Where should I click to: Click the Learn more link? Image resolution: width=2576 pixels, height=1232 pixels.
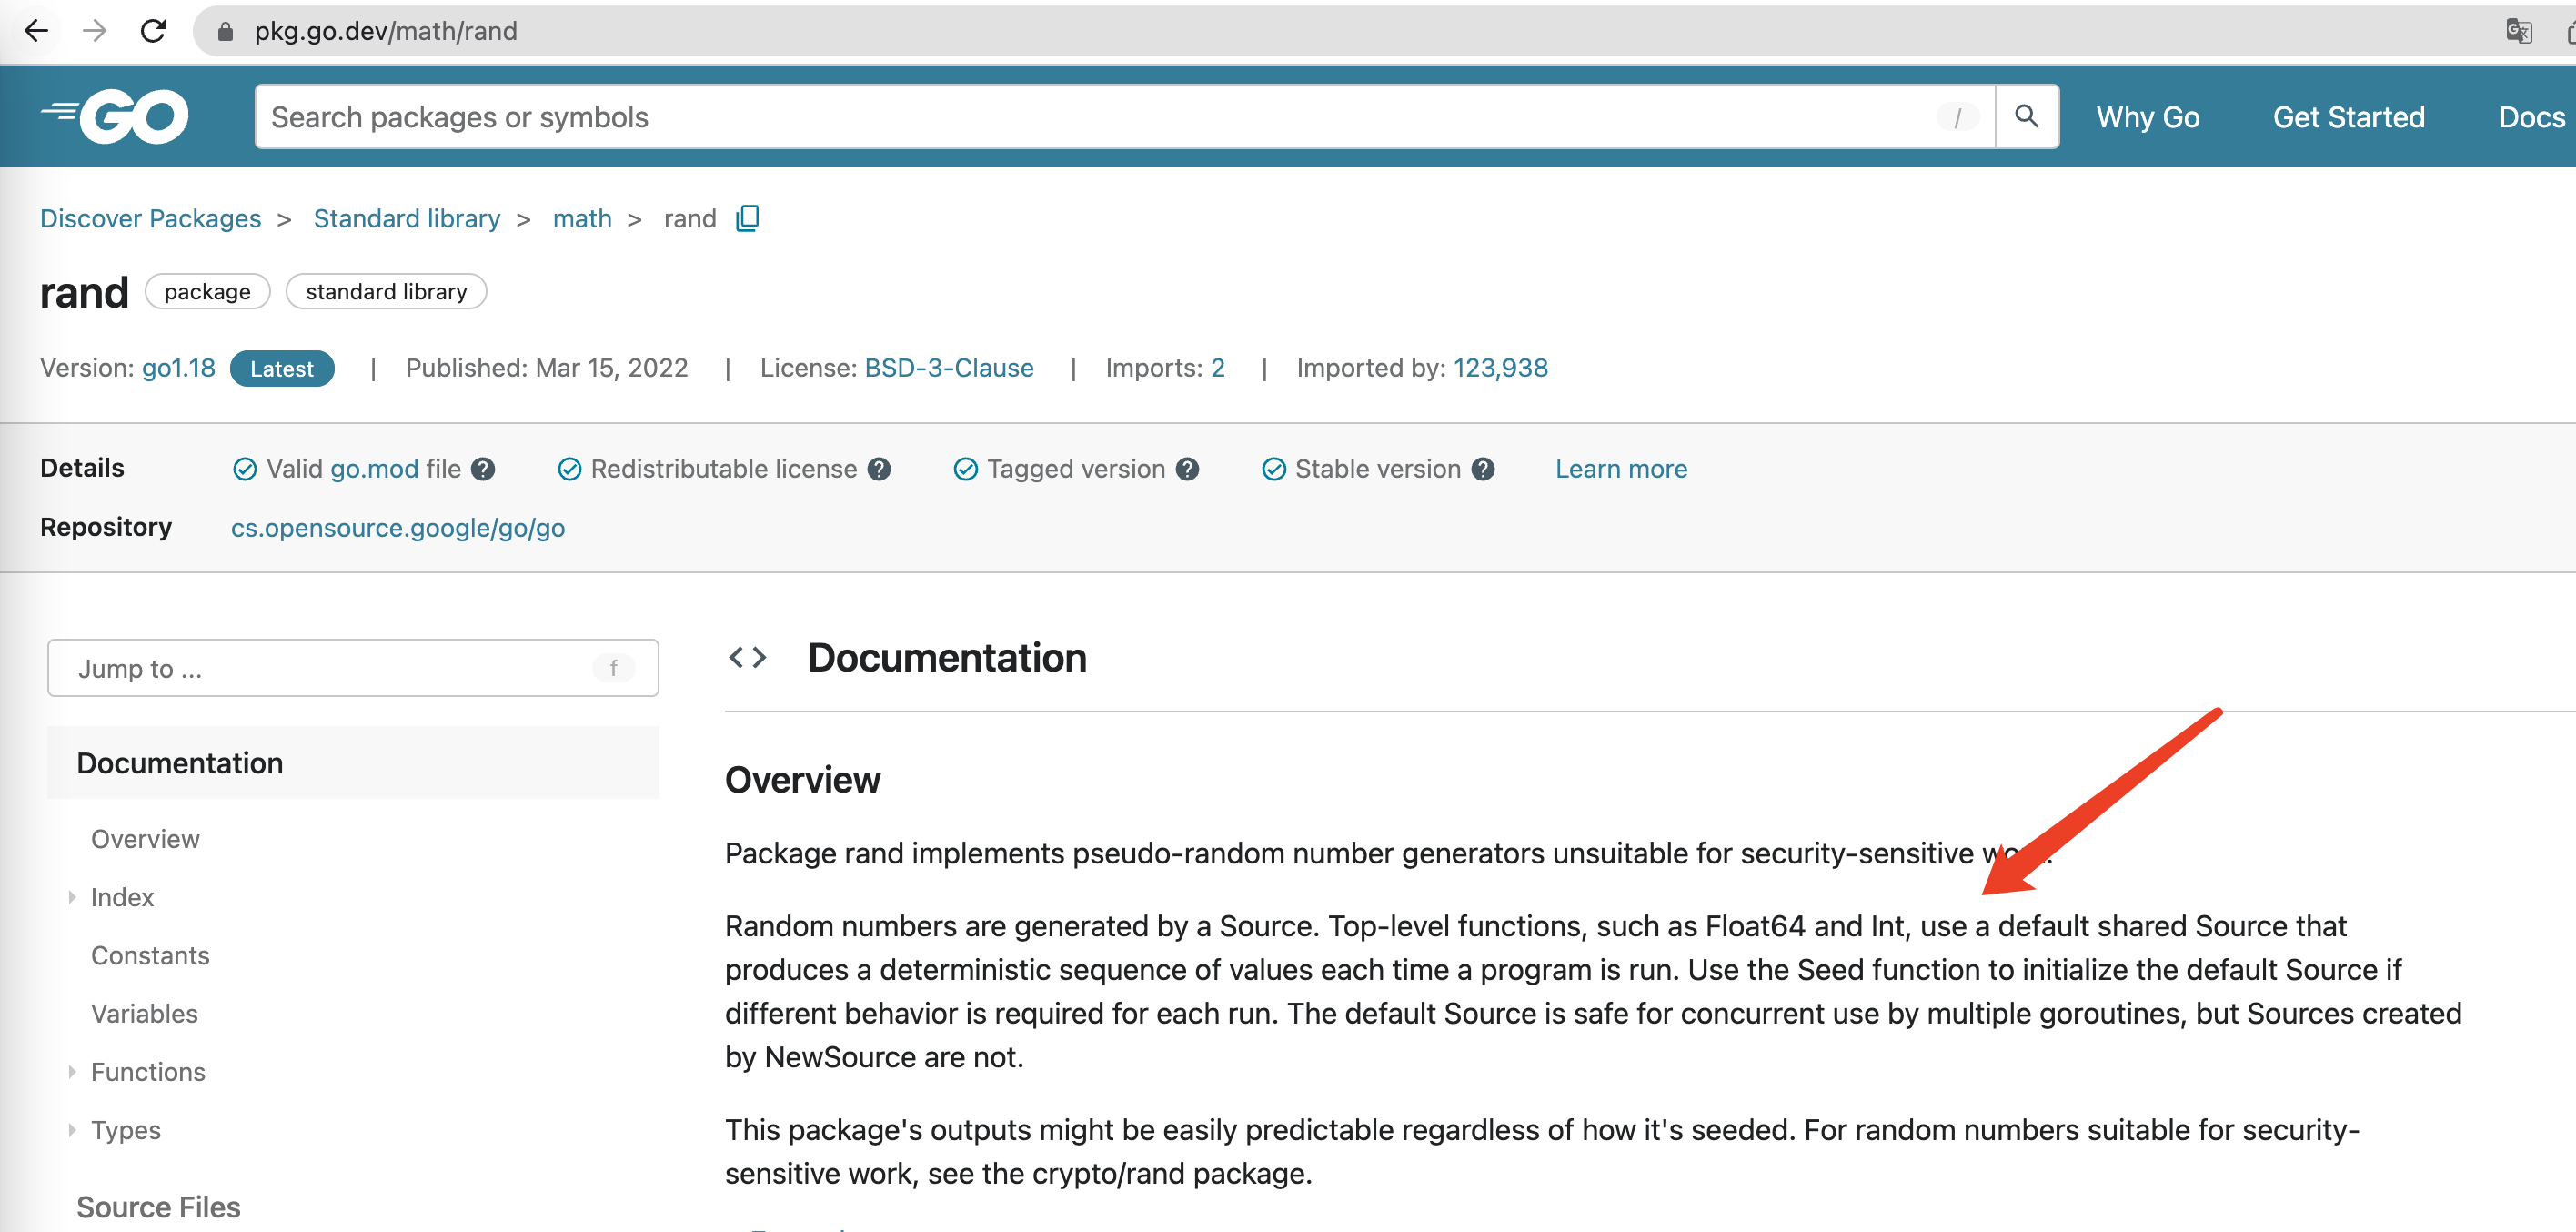click(x=1620, y=469)
